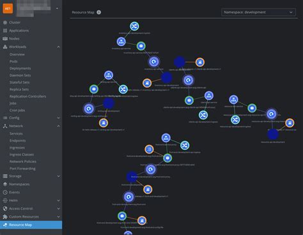Select the renting-api service node

point(109,75)
